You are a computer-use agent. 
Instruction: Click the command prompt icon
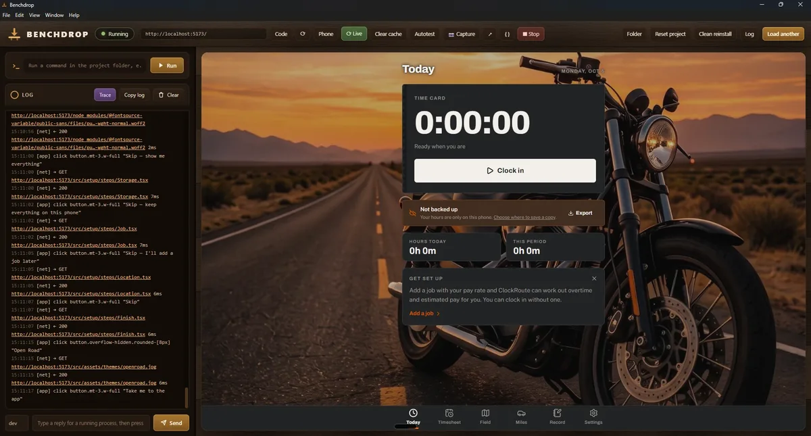[16, 66]
